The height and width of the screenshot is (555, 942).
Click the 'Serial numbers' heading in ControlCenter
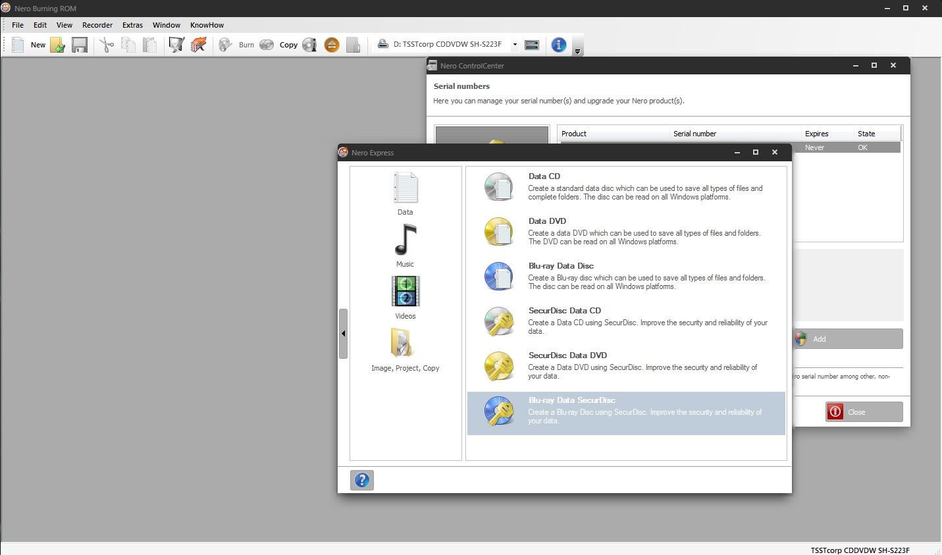[x=461, y=86]
